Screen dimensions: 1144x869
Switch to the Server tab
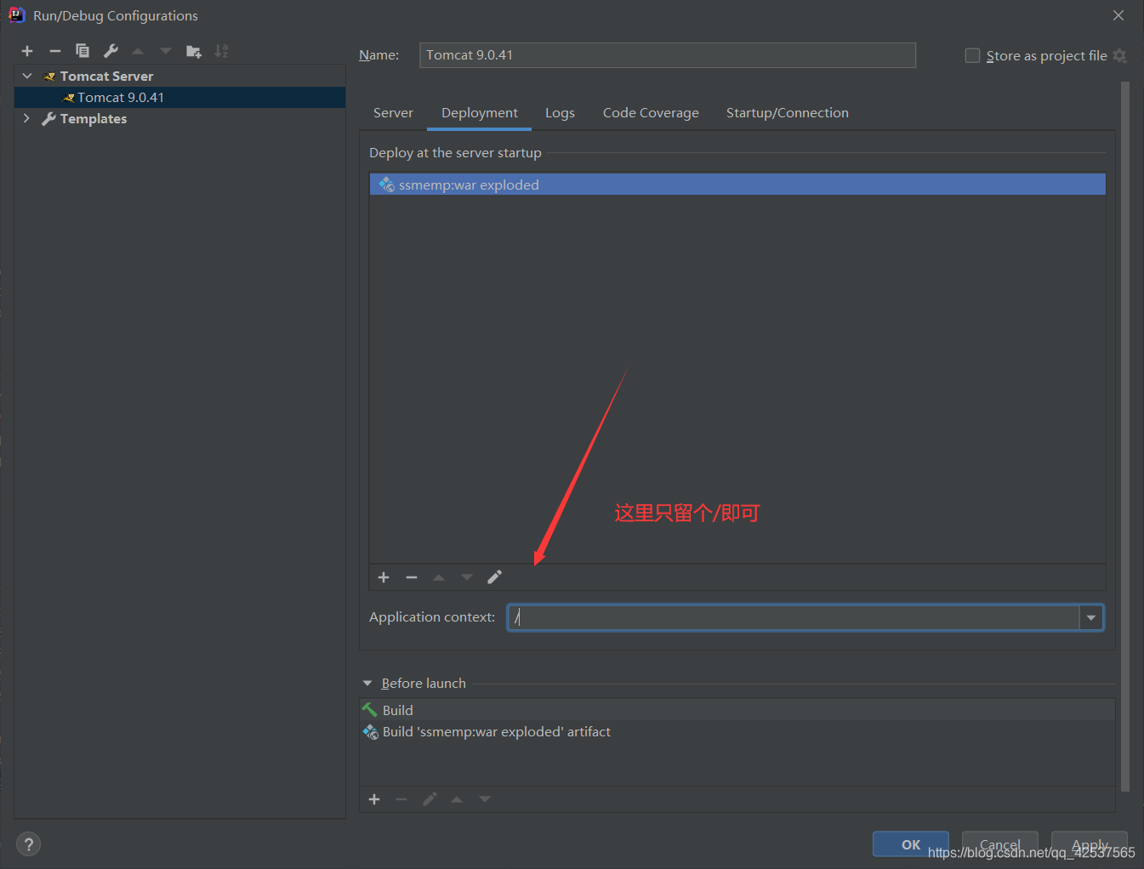393,113
